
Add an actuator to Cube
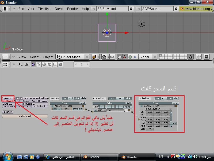click(175, 103)
